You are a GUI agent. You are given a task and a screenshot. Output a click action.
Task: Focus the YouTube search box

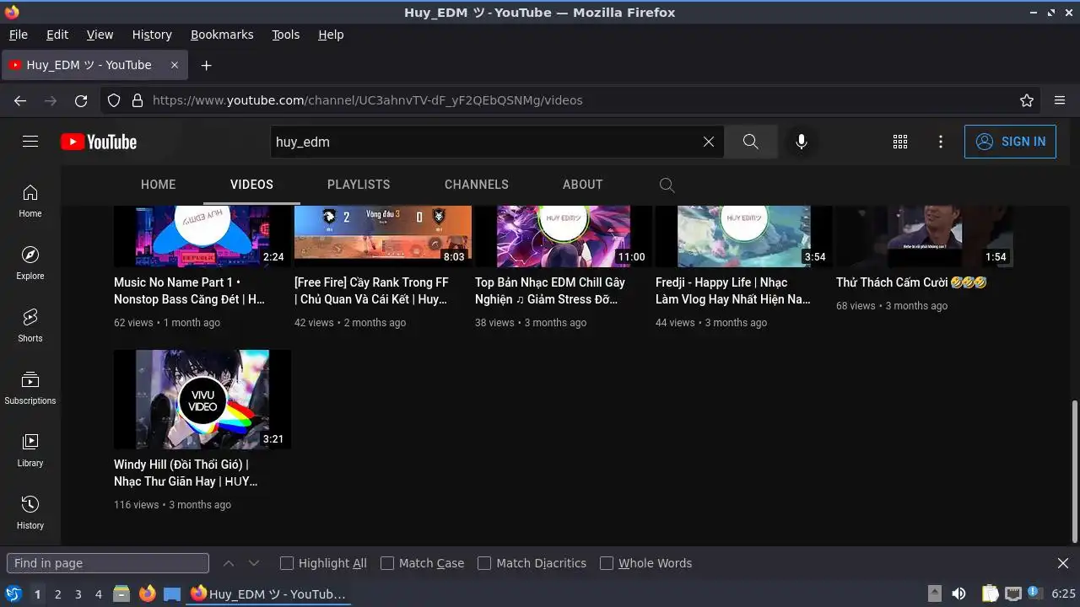tap(485, 142)
